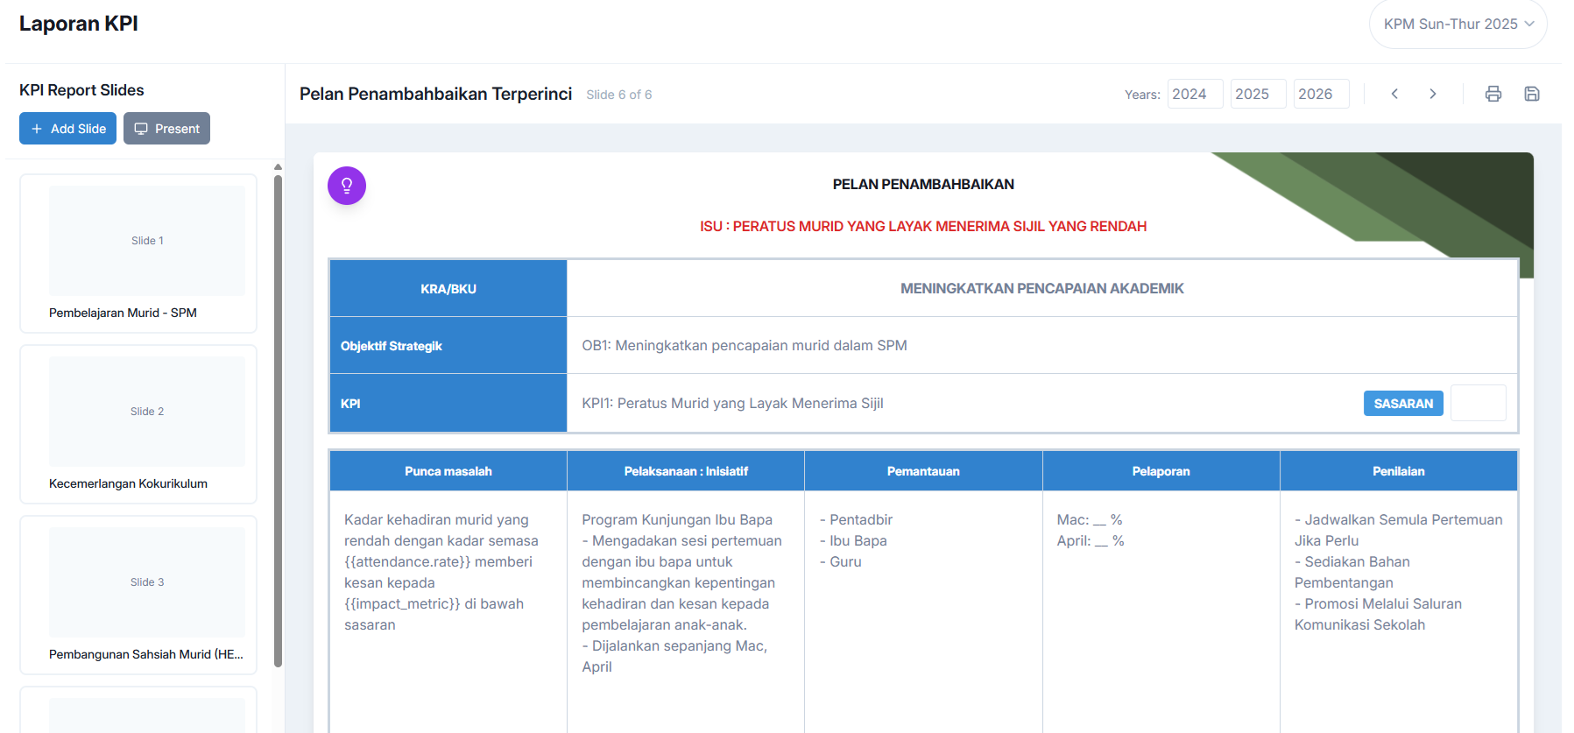Viewport: 1574px width, 733px height.
Task: Click the Punca masalah column header
Action: [448, 471]
